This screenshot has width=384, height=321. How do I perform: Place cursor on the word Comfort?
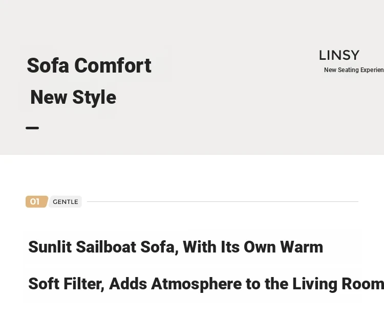pyautogui.click(x=113, y=65)
